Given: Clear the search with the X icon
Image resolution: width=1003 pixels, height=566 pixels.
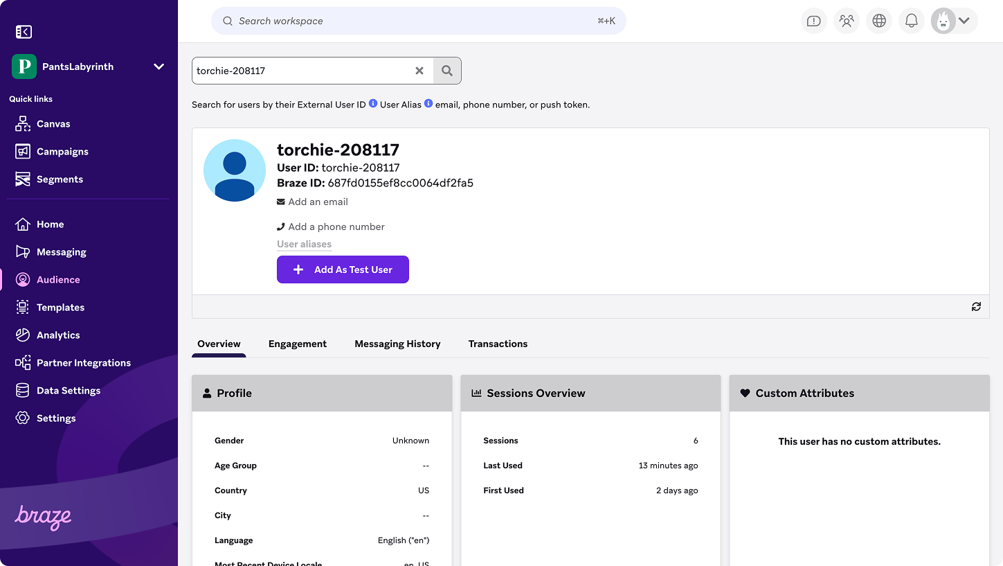Looking at the screenshot, I should tap(419, 71).
